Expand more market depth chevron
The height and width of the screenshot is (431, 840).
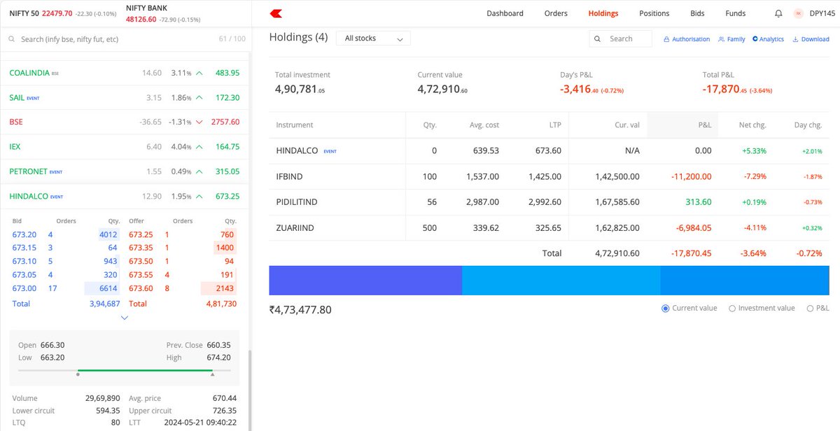(x=125, y=318)
